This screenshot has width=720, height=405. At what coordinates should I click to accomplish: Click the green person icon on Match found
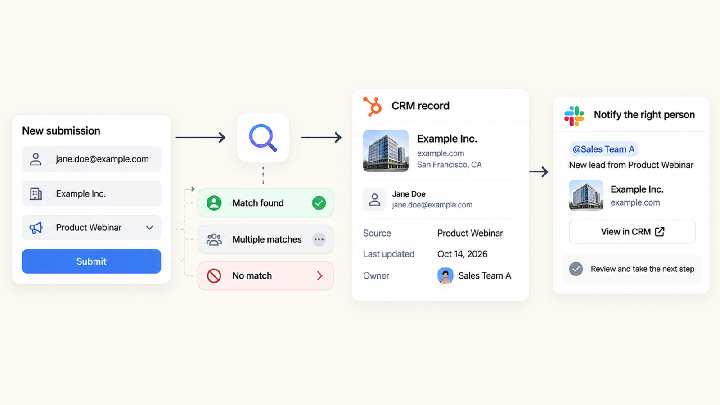[214, 203]
